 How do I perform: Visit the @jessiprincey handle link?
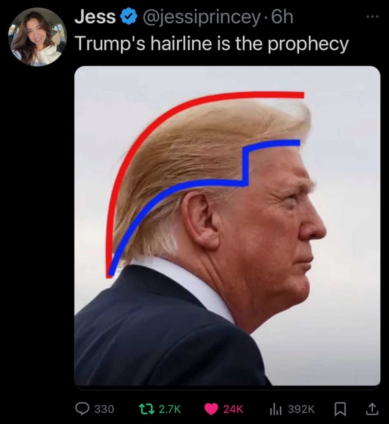[200, 17]
